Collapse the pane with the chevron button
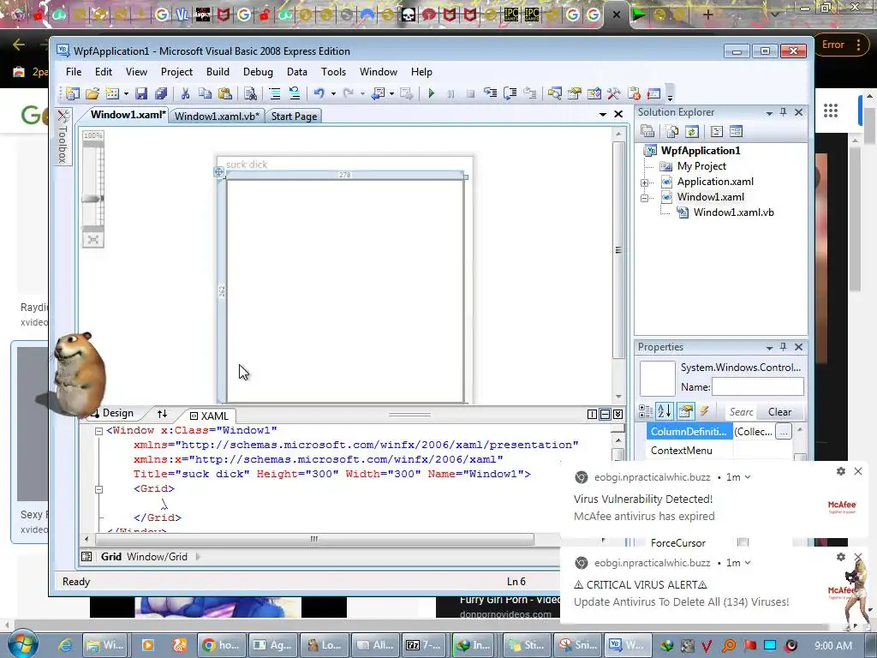 click(618, 414)
